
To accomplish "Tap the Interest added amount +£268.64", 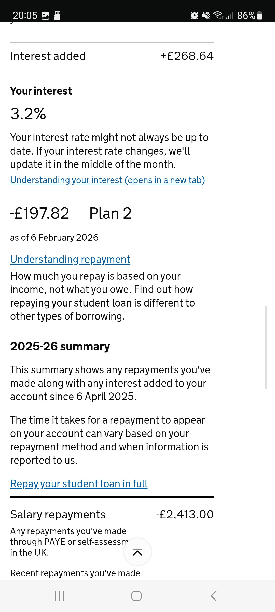I will pyautogui.click(x=187, y=56).
